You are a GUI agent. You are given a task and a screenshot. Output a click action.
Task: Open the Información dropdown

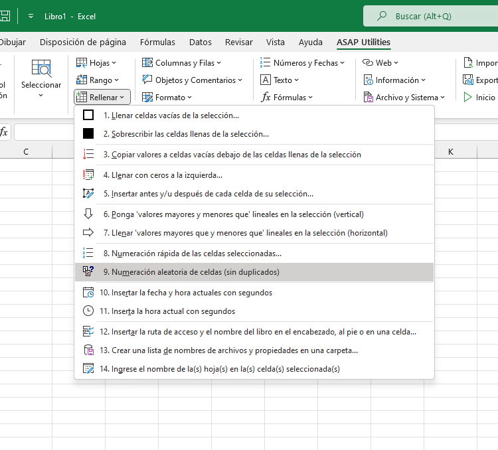point(394,80)
